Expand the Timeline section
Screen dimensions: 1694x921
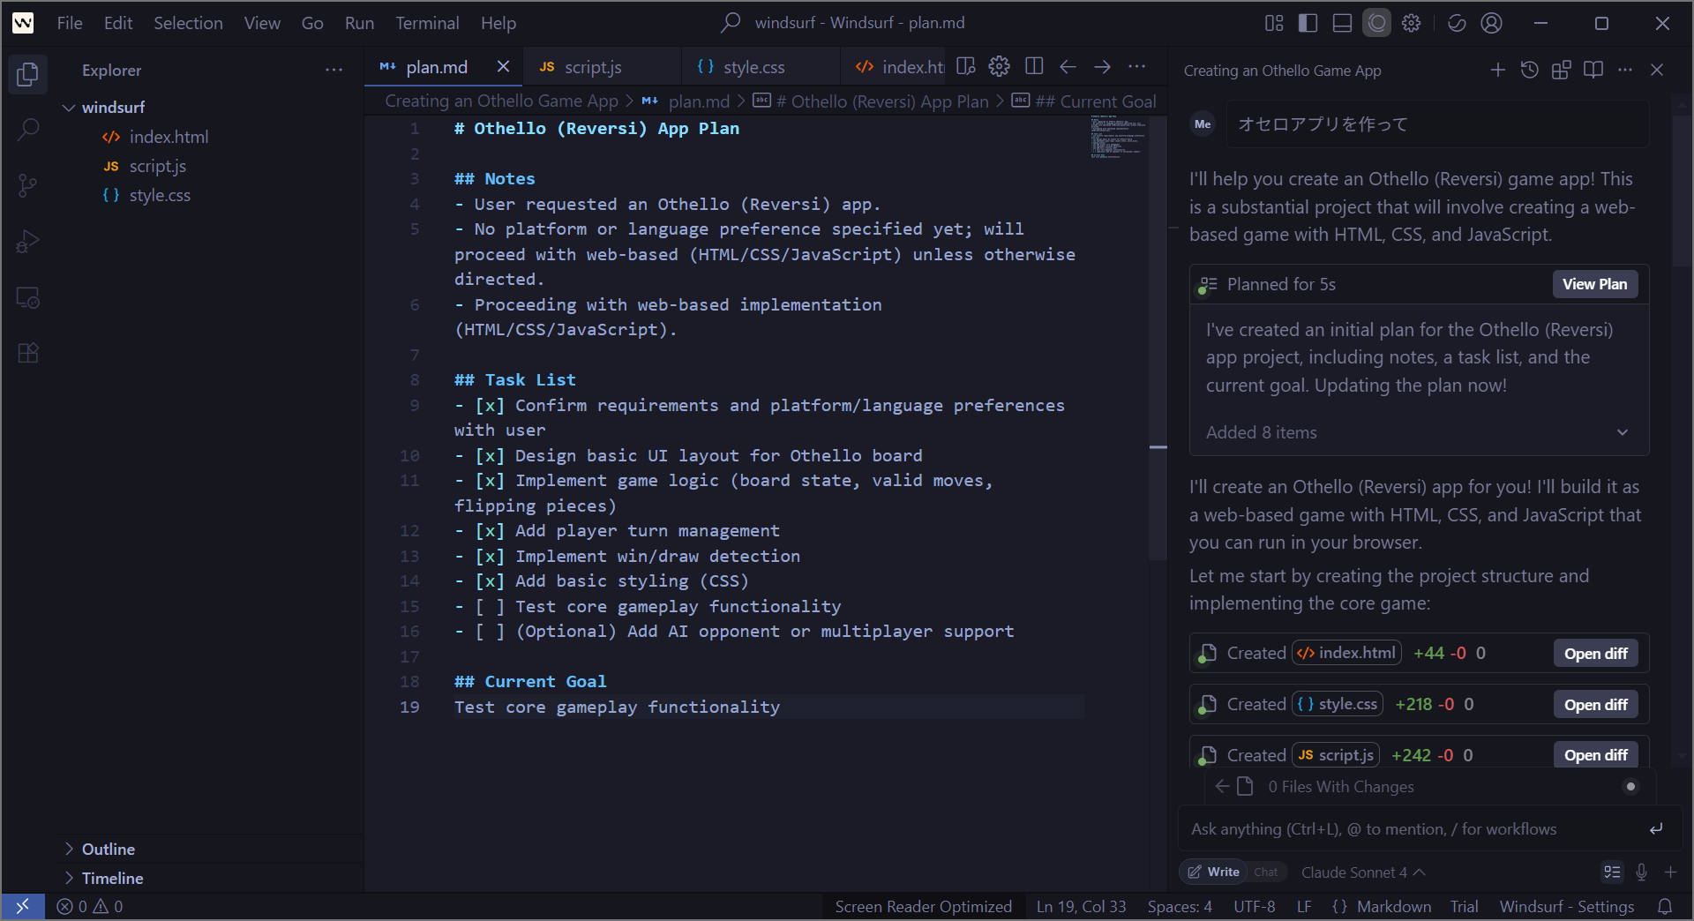pos(211,878)
